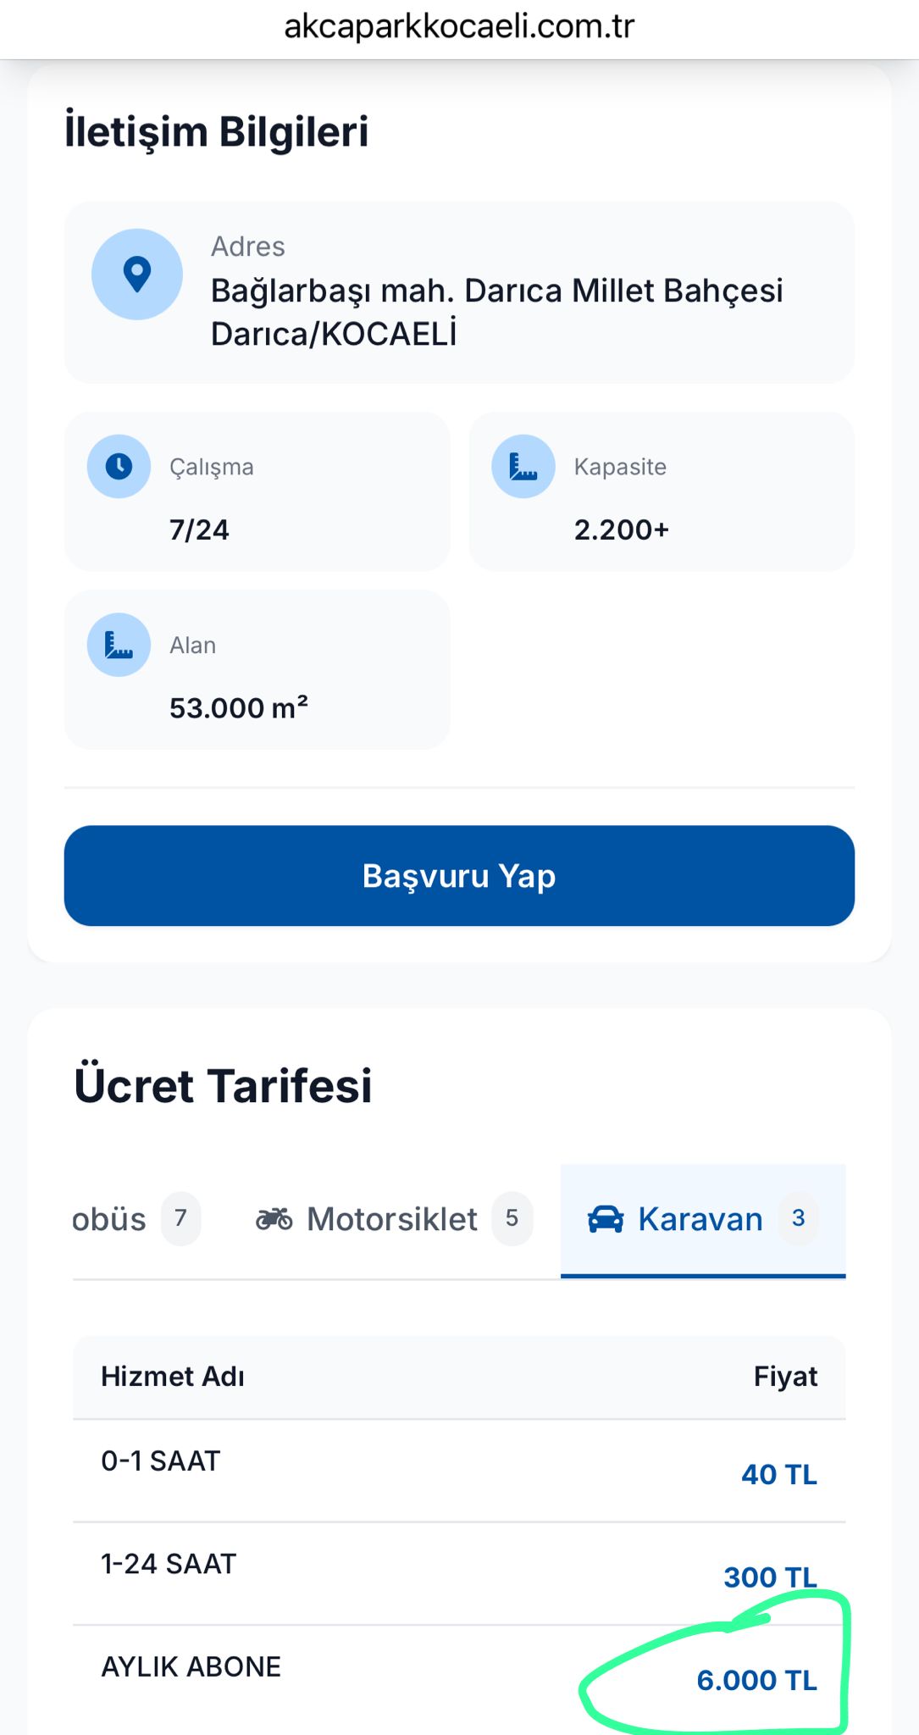
Task: Click the Karavan tab count badge 3
Action: [x=798, y=1218]
